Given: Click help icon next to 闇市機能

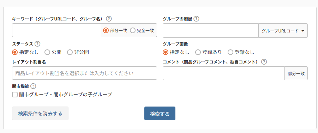Looking at the screenshot, I should 33,86.
